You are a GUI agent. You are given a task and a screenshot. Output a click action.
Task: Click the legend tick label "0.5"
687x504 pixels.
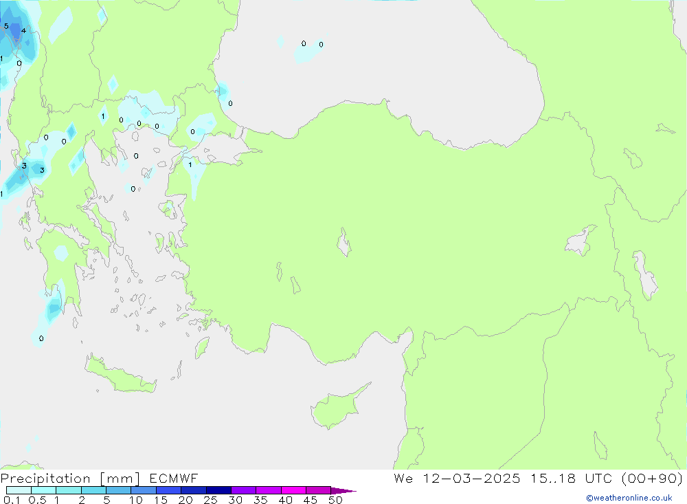[37, 500]
